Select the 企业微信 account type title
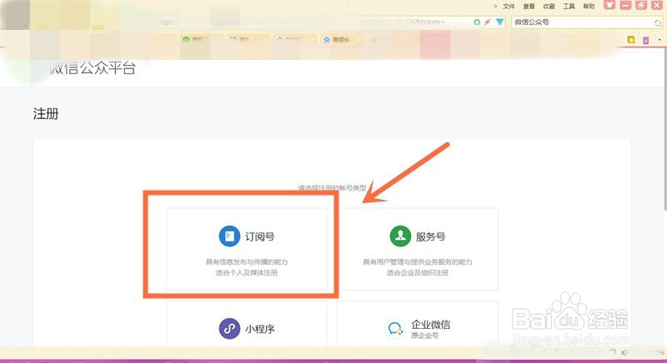Image resolution: width=667 pixels, height=363 pixels. pos(430,325)
